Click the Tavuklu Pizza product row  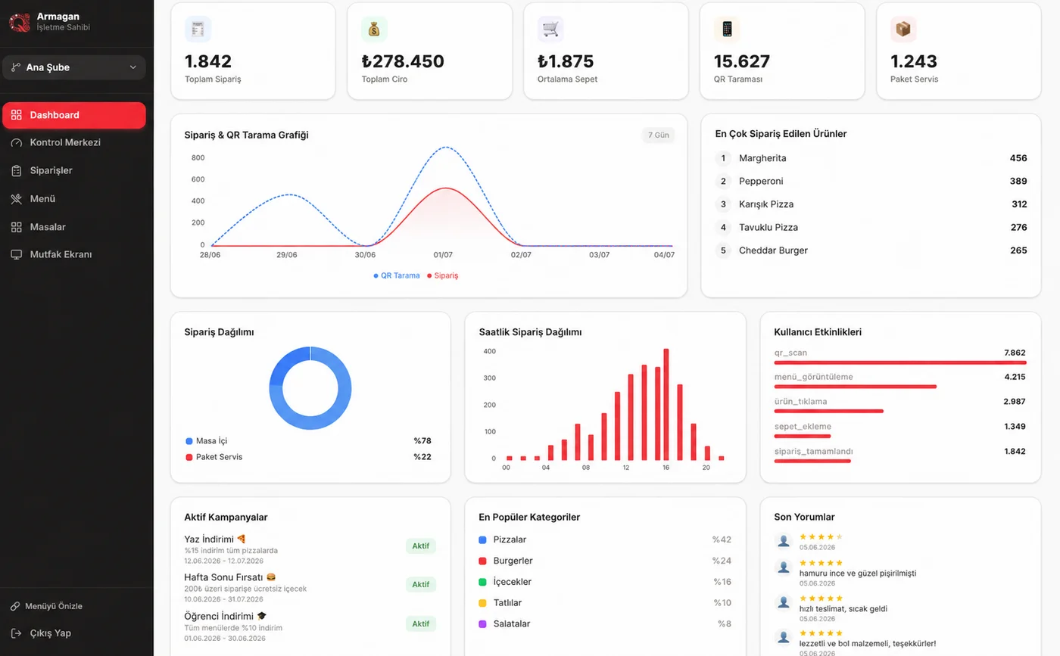[x=871, y=228]
